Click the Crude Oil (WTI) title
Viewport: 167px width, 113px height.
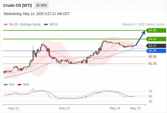18,5
